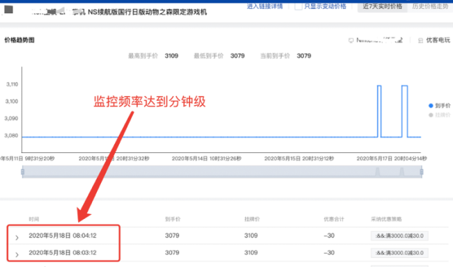Expand the 08:03:12 price record row
Viewport: 453px width, 267px height.
click(x=17, y=254)
